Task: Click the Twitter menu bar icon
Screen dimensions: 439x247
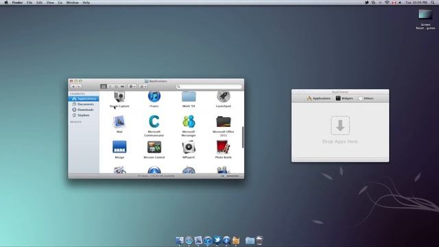Action: click(366, 3)
